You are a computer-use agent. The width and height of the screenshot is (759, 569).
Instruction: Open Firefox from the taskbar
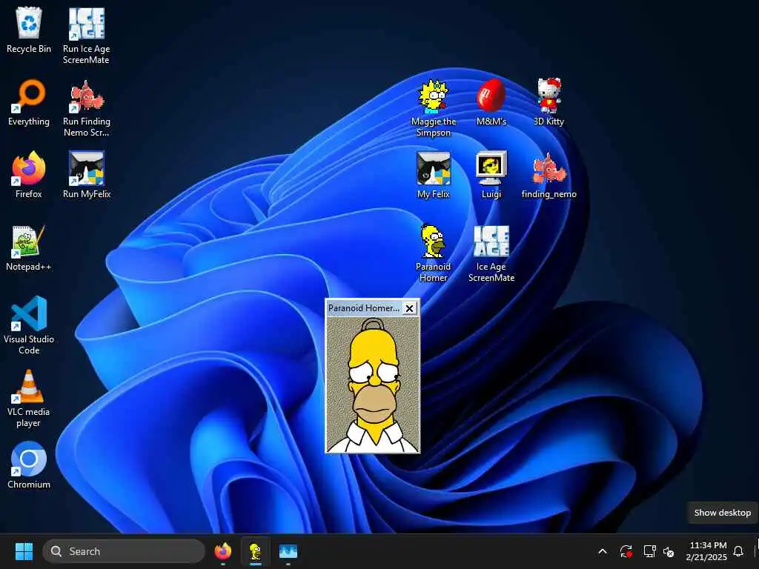coord(222,551)
